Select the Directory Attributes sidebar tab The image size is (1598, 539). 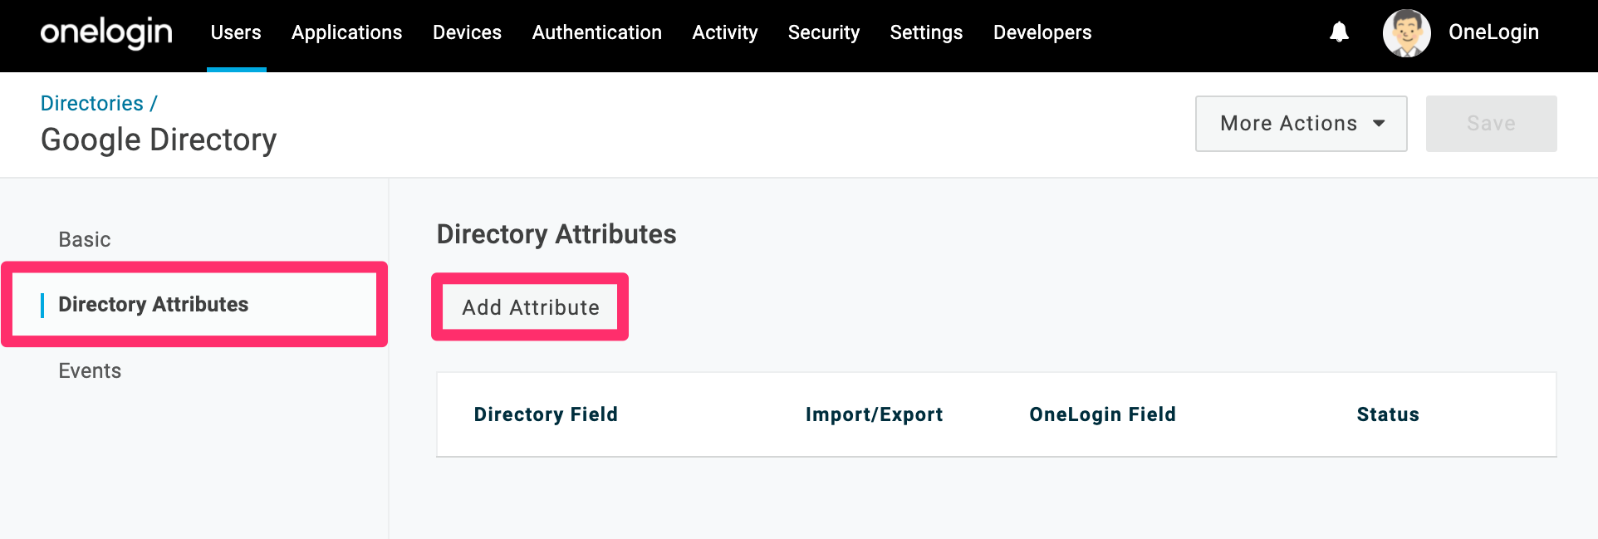194,305
